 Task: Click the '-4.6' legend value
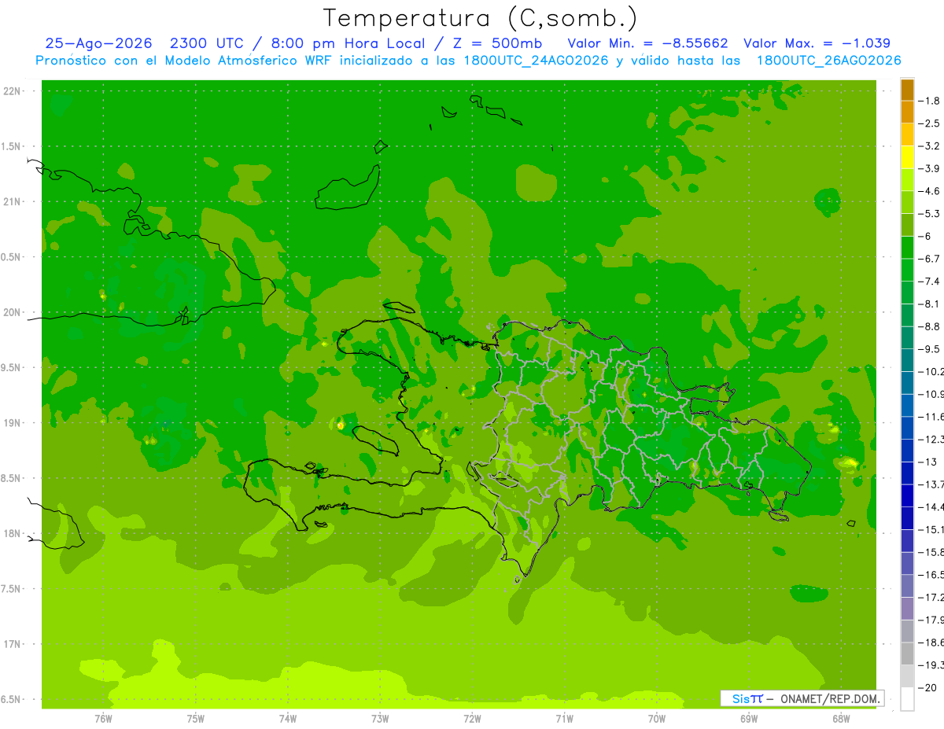tap(929, 191)
